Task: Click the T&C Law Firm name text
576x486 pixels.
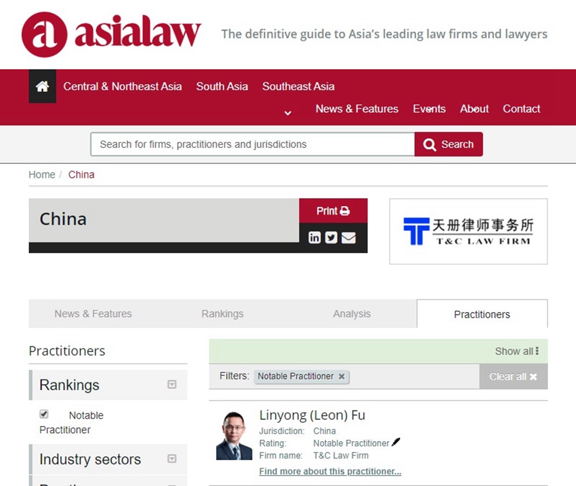Action: [341, 455]
